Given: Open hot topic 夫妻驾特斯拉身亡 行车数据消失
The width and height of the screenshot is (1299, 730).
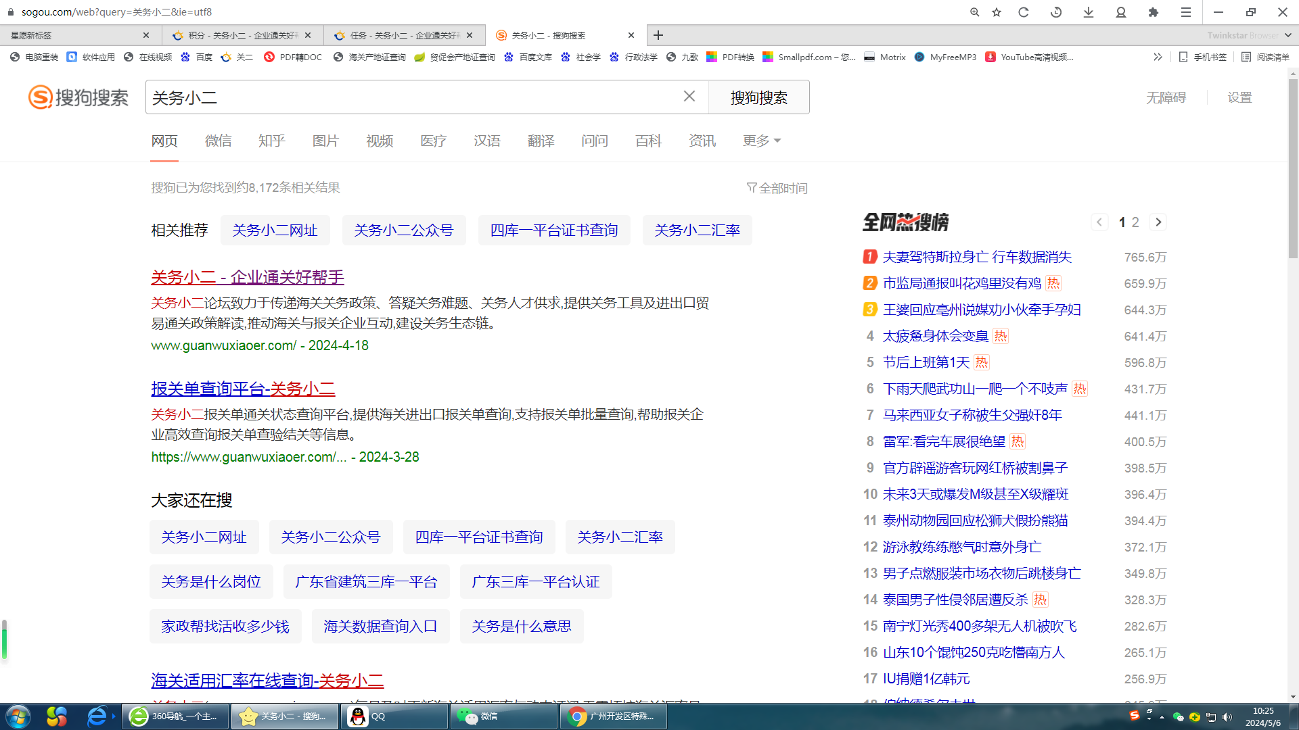Looking at the screenshot, I should point(977,257).
